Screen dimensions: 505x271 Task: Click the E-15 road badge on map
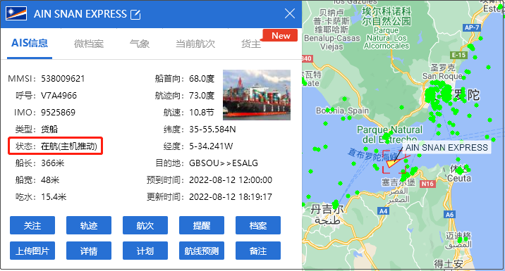[x=458, y=55]
